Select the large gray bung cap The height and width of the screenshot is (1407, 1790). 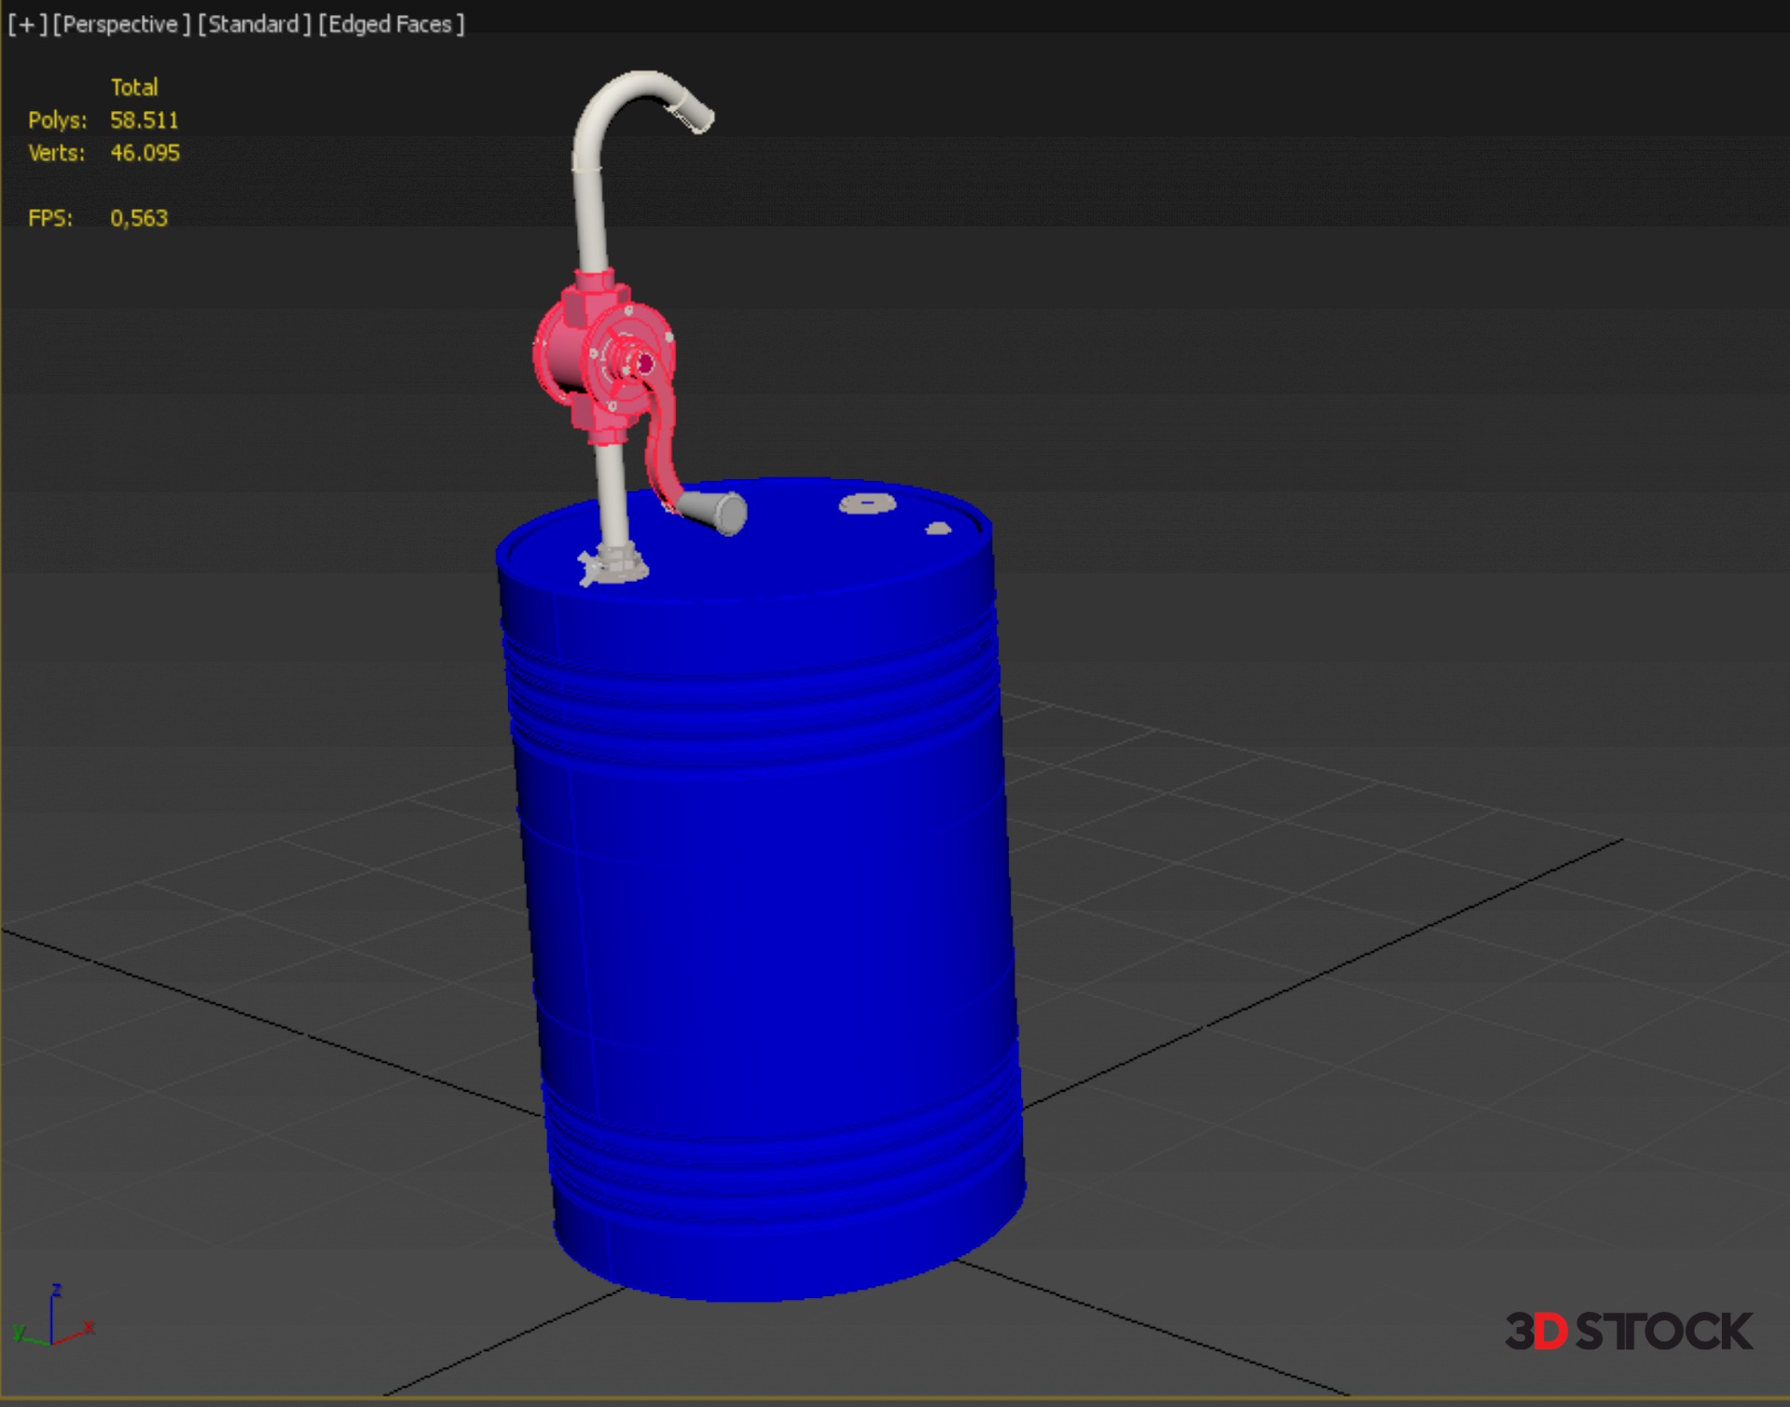coord(867,504)
